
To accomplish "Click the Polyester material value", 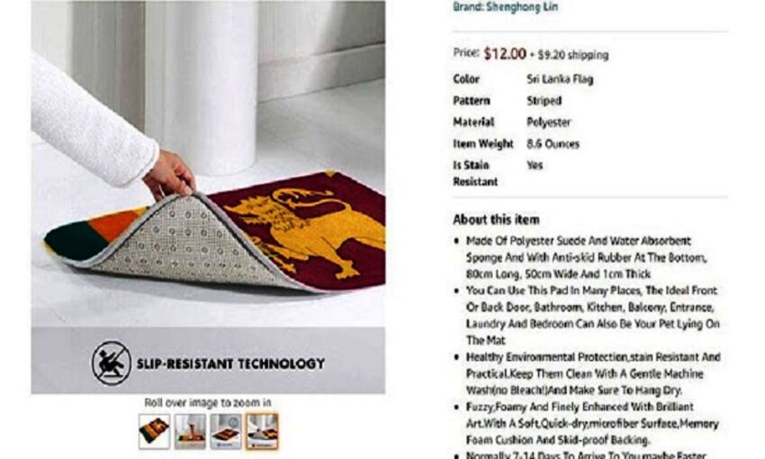I will click(548, 121).
